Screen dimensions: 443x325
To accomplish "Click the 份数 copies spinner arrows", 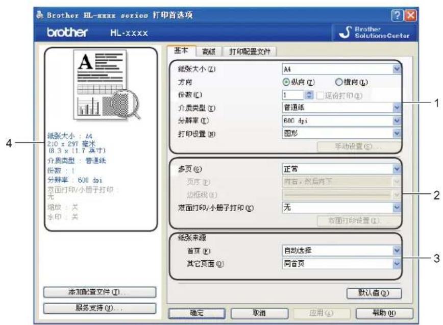I will click(309, 95).
